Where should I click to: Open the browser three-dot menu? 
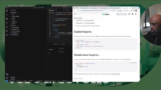(138, 10)
